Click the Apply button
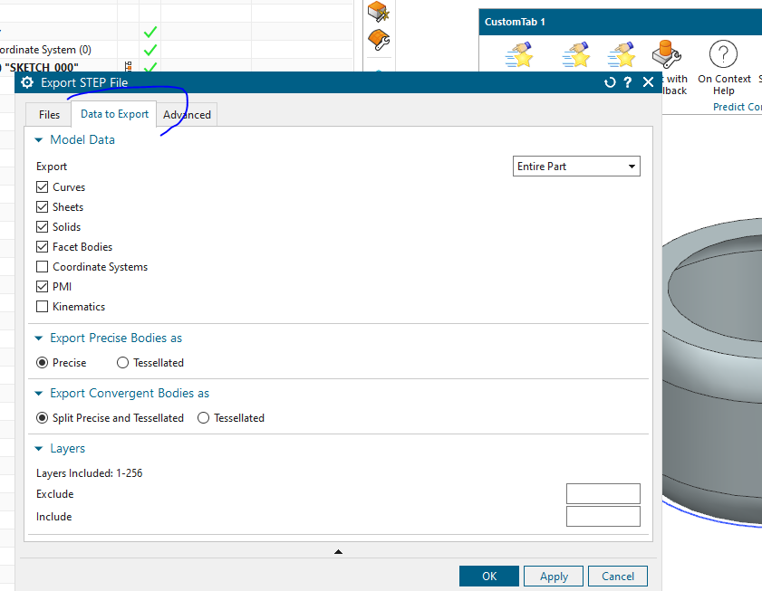Screen dimensions: 762x591 click(x=553, y=576)
